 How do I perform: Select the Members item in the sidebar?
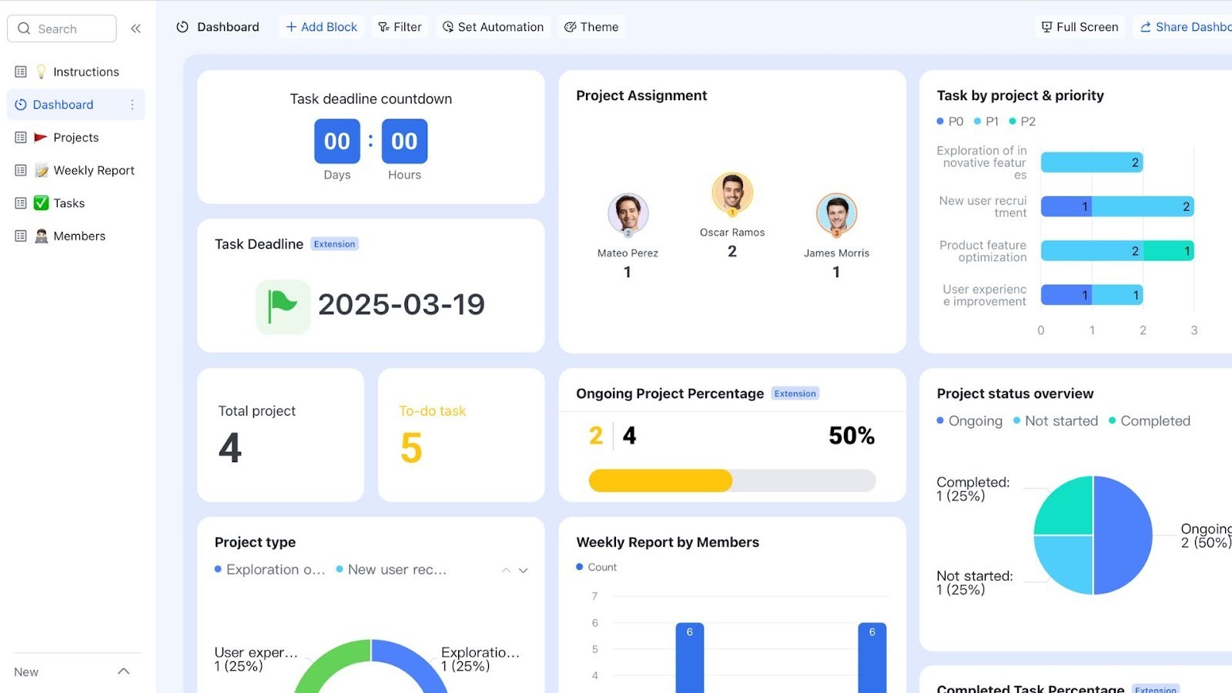[x=79, y=236]
